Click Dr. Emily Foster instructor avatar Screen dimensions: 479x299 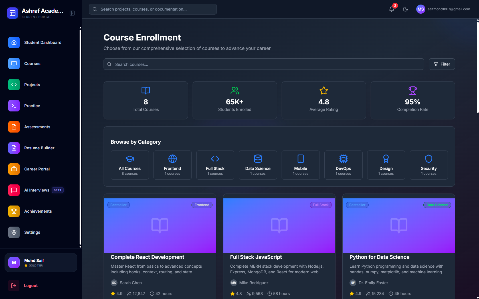pos(353,283)
